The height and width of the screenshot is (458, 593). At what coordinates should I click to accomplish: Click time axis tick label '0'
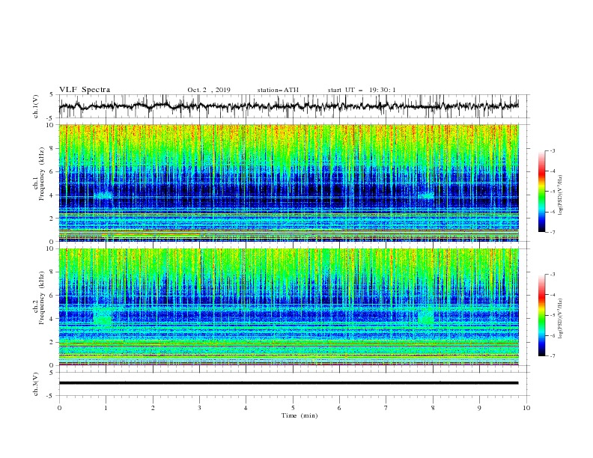pos(59,408)
